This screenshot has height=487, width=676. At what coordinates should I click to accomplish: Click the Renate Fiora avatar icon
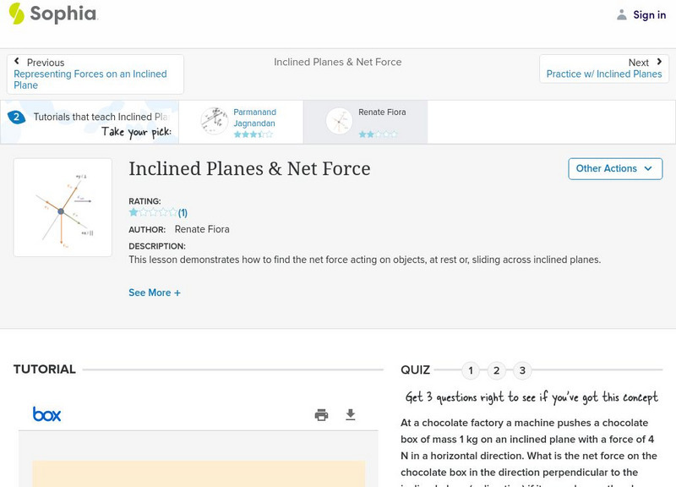coord(339,121)
